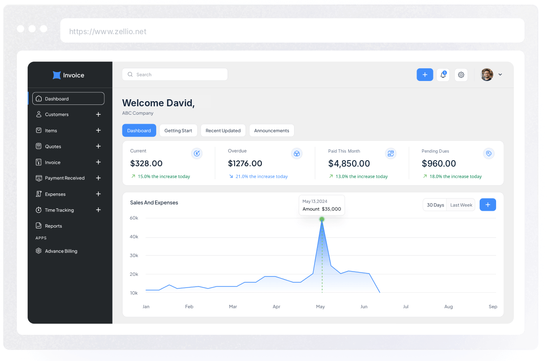Expand Time Tracking with its plus icon

click(98, 210)
